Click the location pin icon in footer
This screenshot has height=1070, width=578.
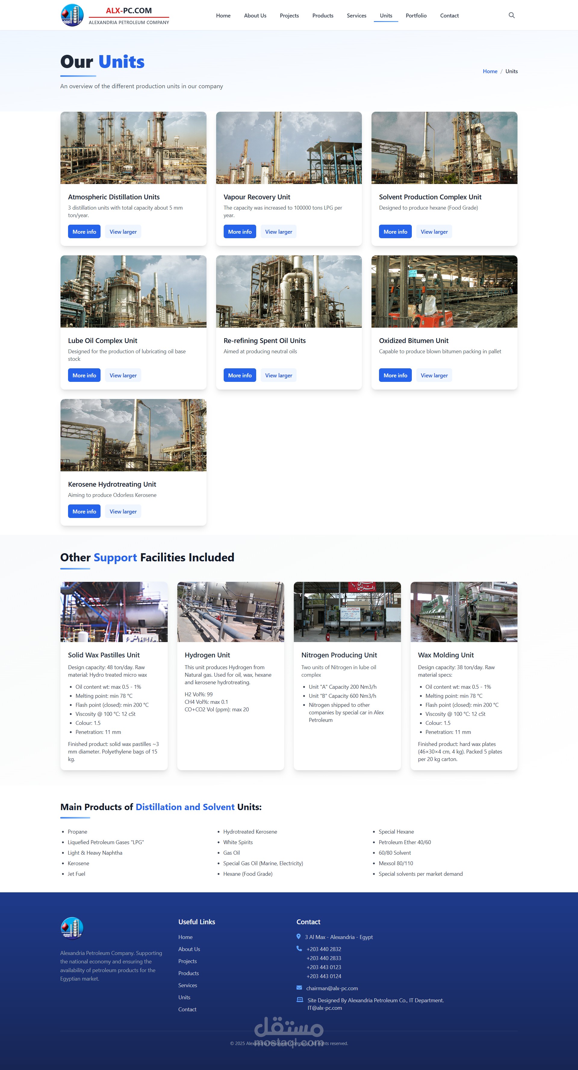pos(299,936)
